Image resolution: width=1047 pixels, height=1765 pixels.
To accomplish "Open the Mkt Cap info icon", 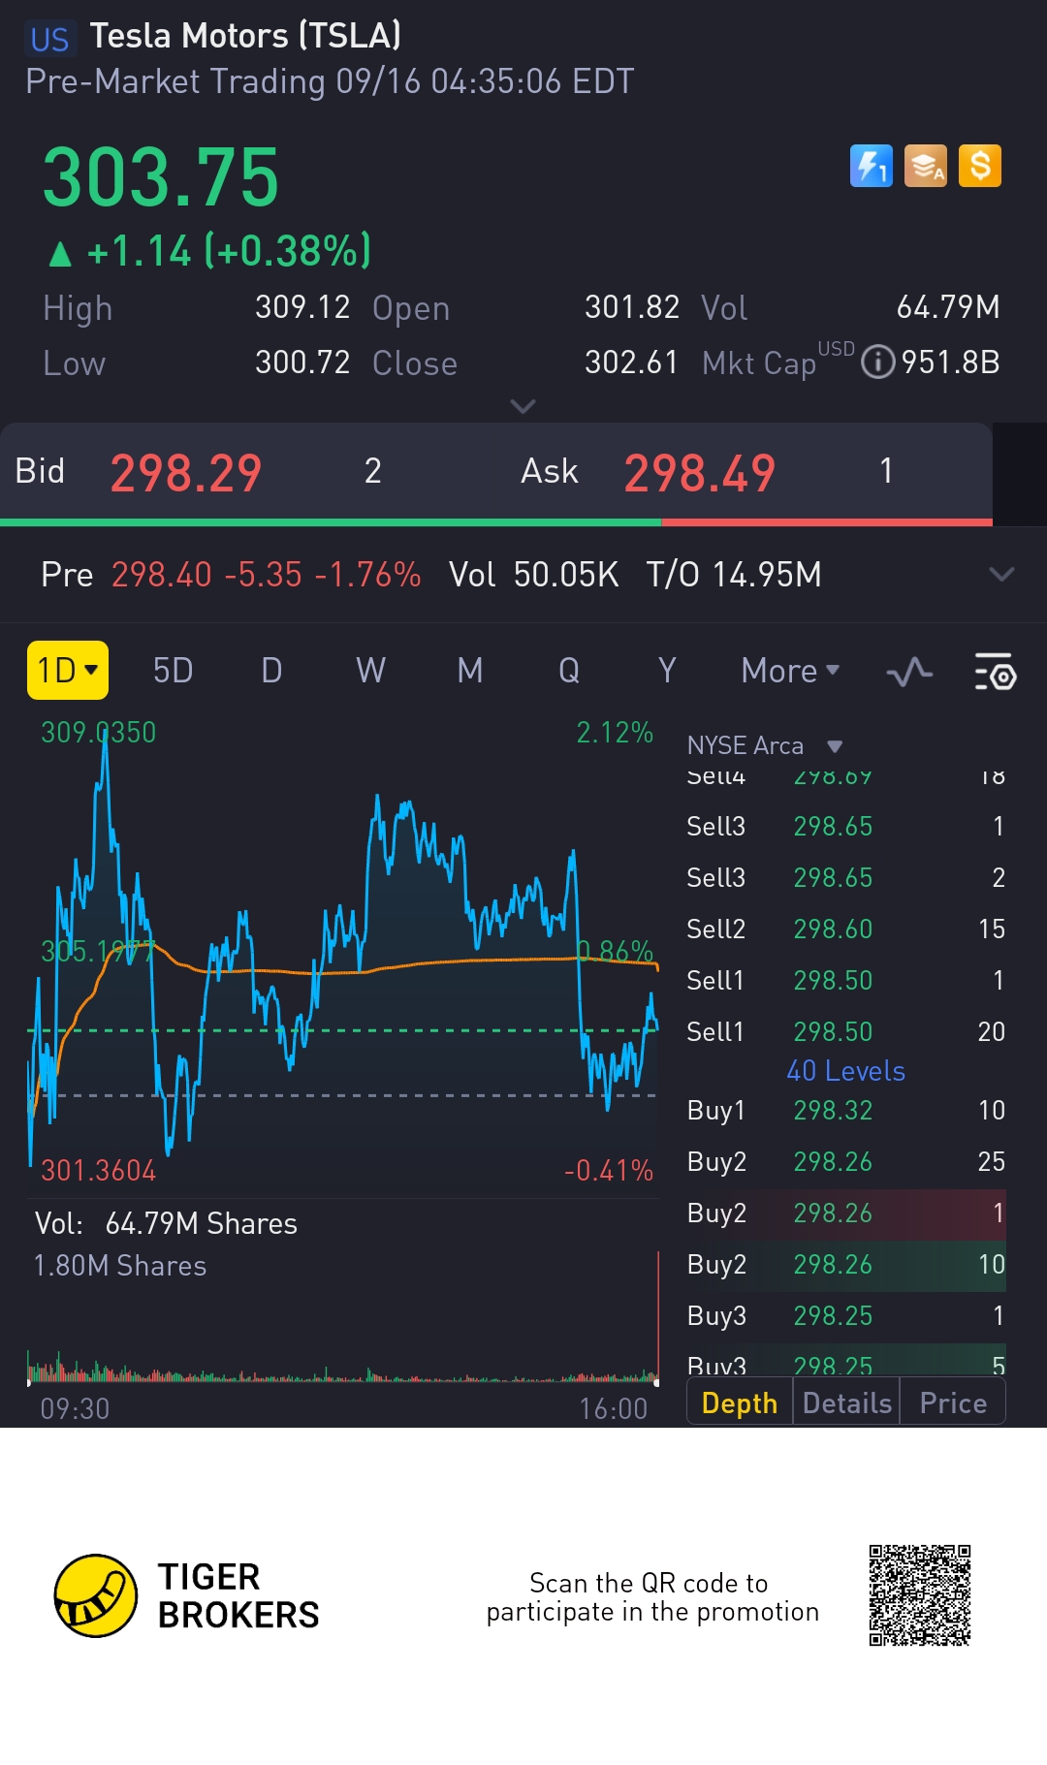I will click(x=877, y=362).
